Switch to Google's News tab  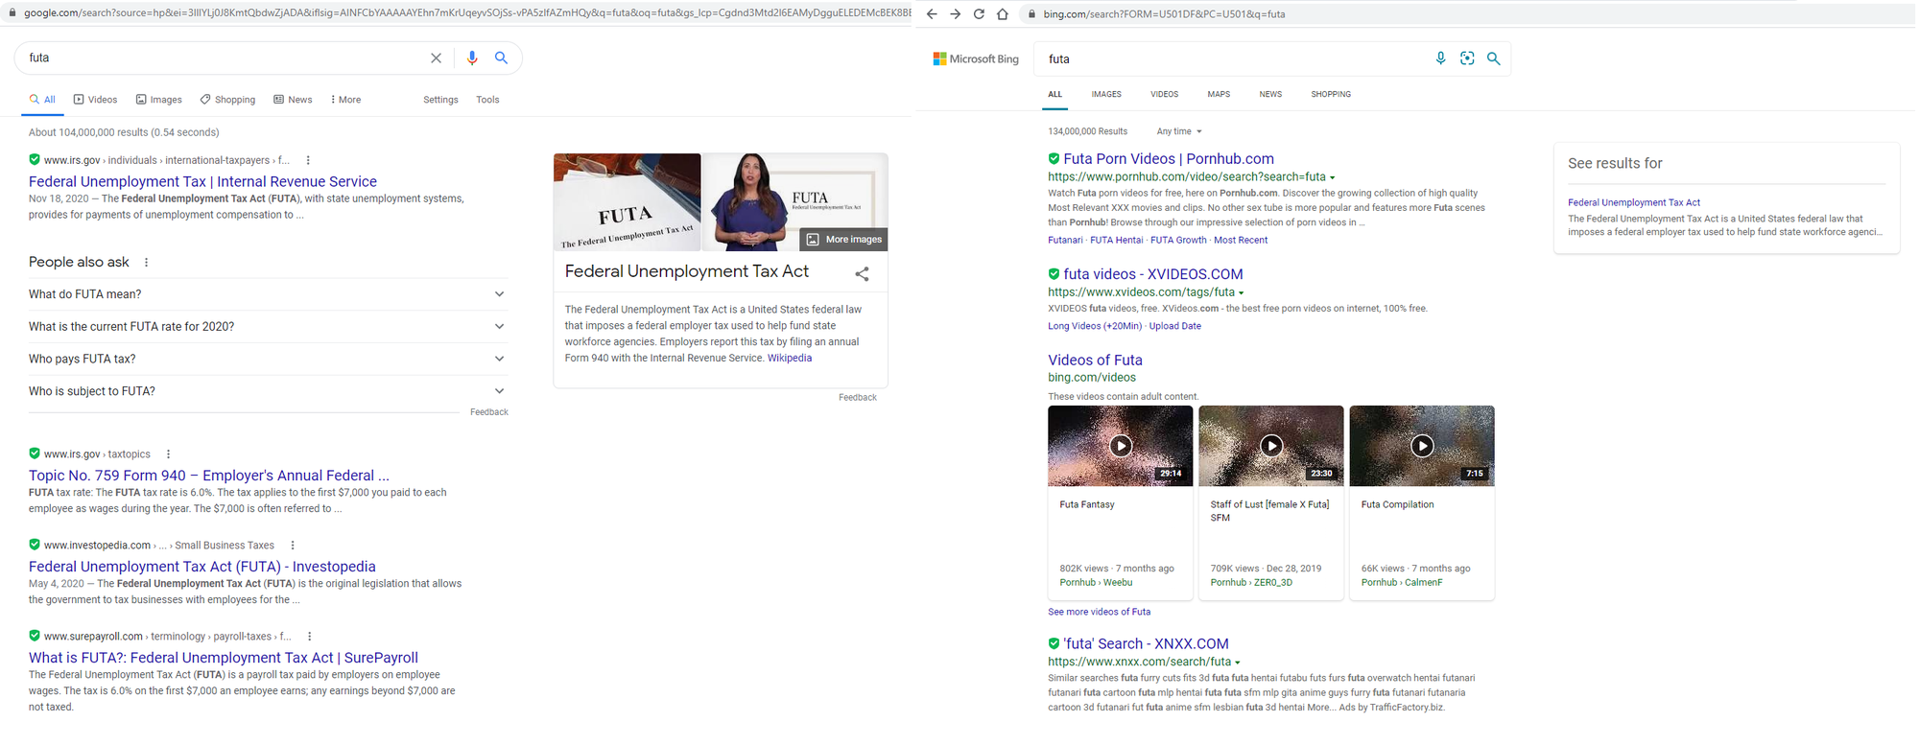click(293, 100)
